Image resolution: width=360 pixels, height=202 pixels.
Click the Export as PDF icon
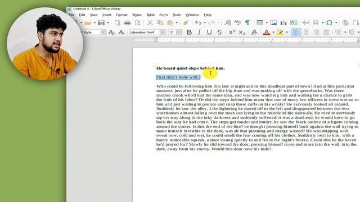[118, 22]
